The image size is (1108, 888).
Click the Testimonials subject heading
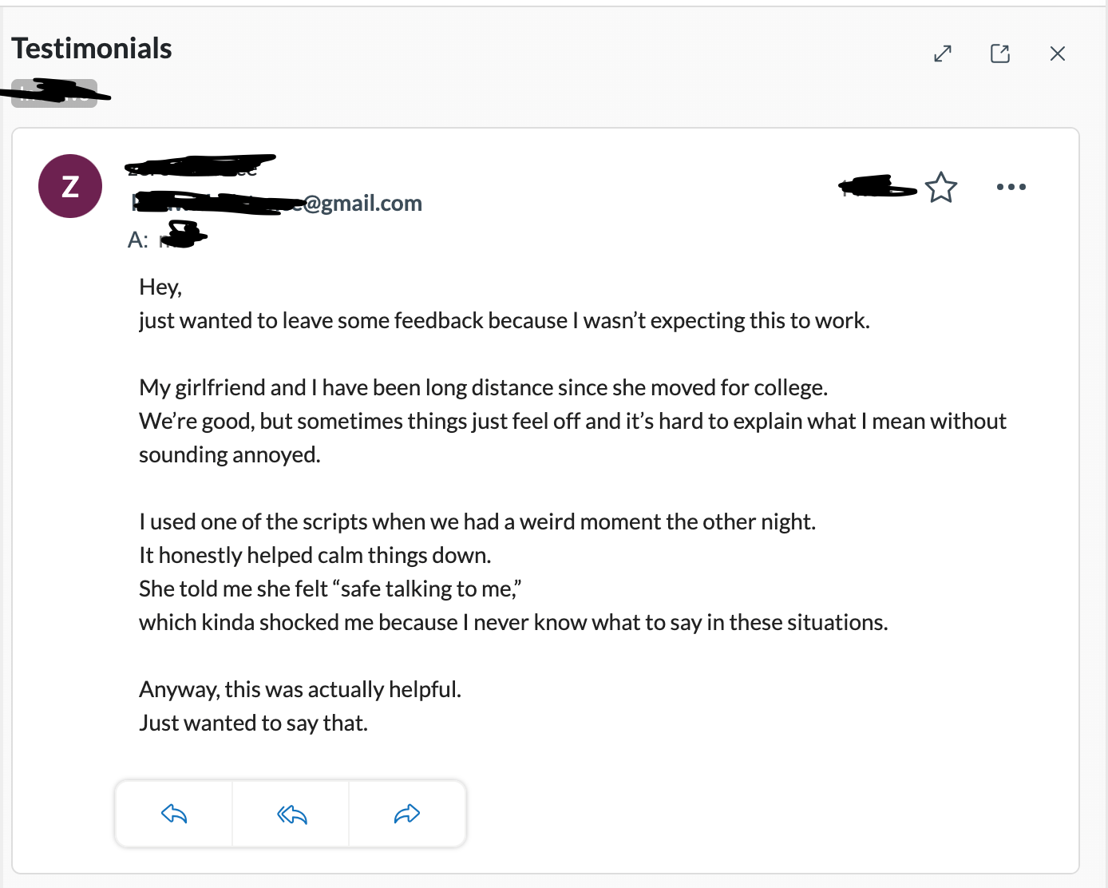pyautogui.click(x=92, y=49)
